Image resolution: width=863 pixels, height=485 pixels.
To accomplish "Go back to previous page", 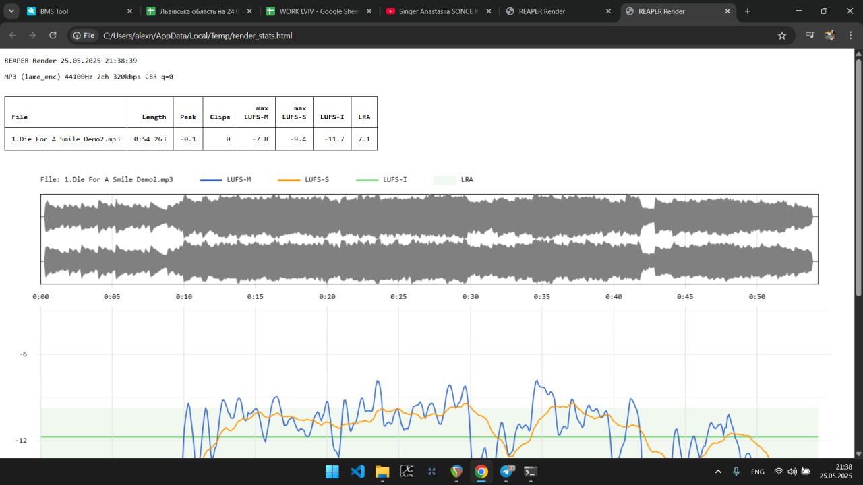I will [12, 36].
